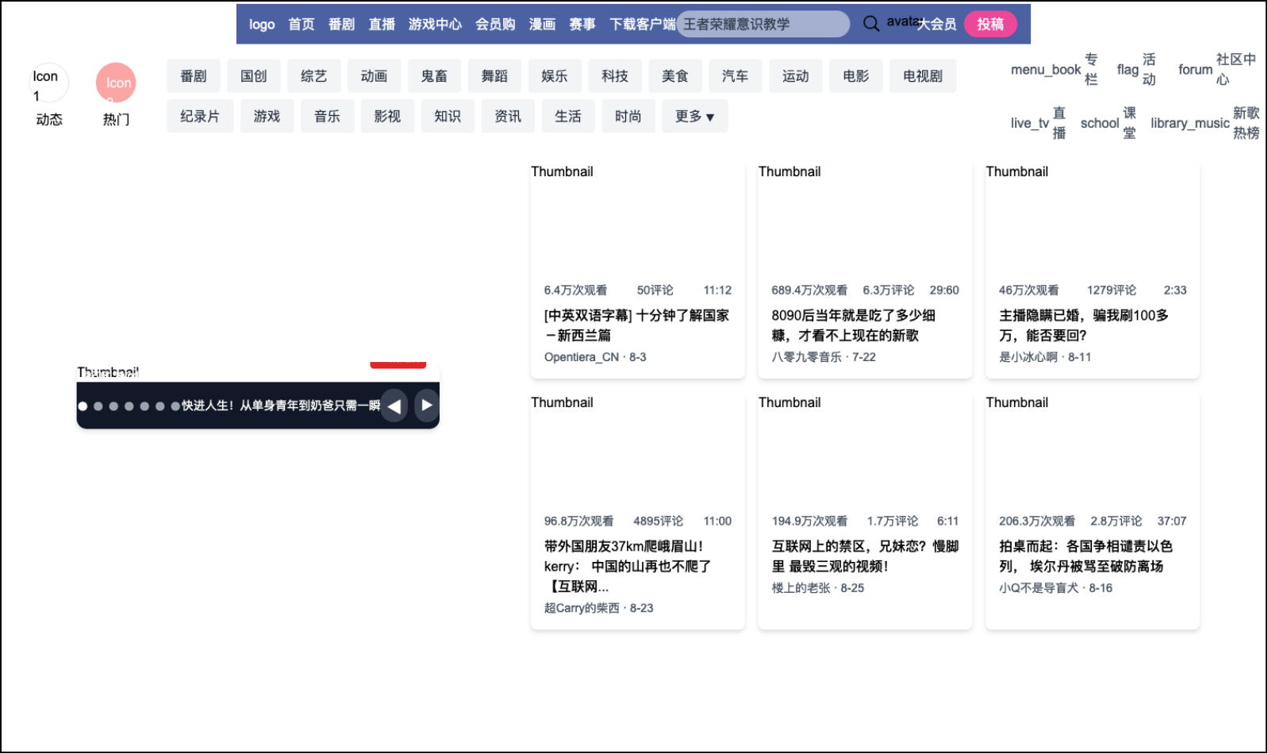Click the pink 投稿 button
Screen dimensions: 1268x754
click(x=989, y=25)
